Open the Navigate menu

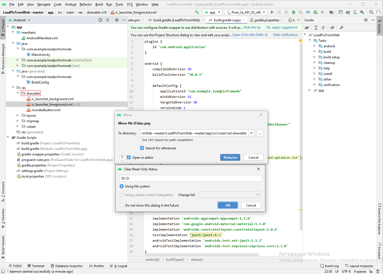click(44, 4)
